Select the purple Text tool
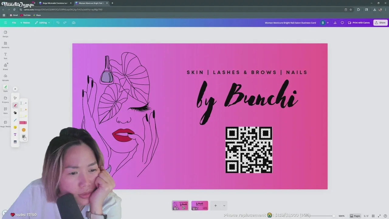The image size is (389, 219). tap(15, 134)
